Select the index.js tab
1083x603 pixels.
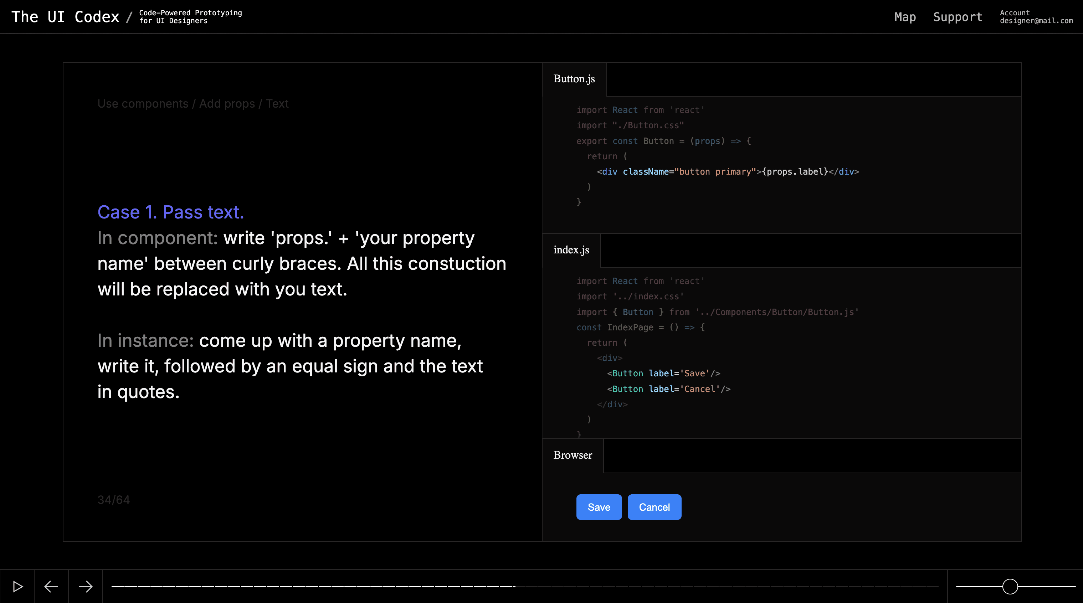coord(571,250)
